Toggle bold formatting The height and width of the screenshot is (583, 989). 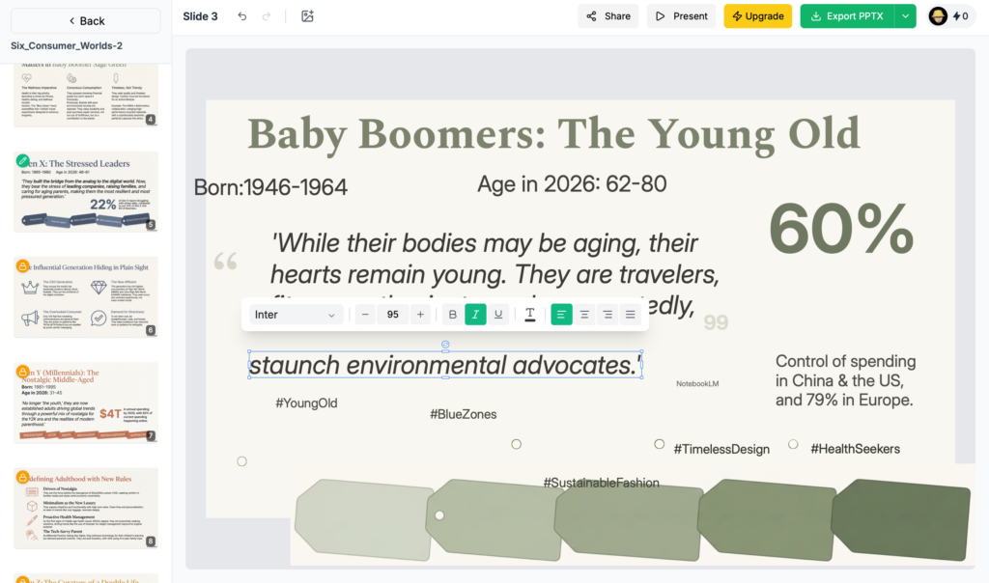[452, 315]
